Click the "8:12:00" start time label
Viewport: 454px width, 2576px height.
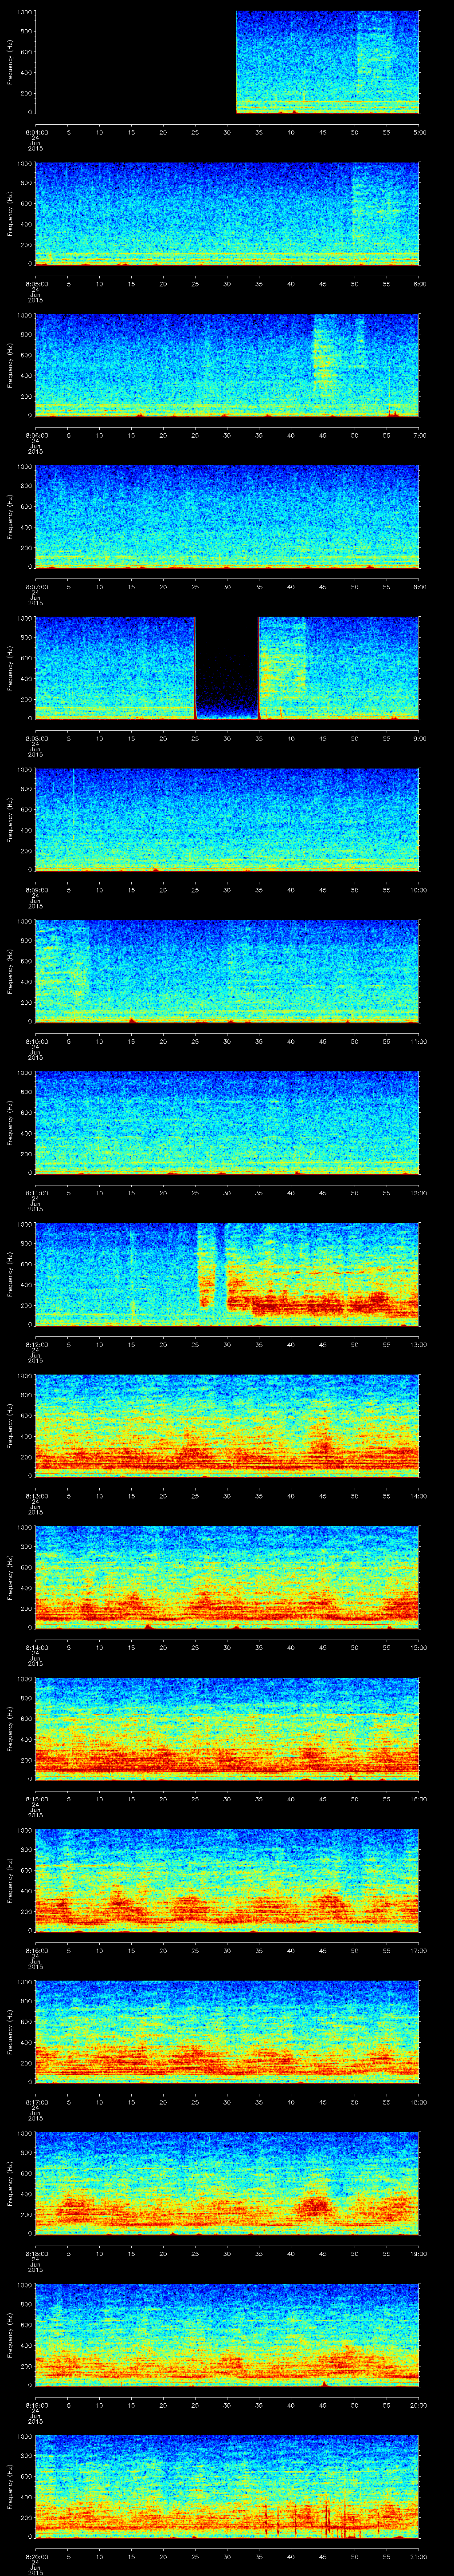point(36,1343)
